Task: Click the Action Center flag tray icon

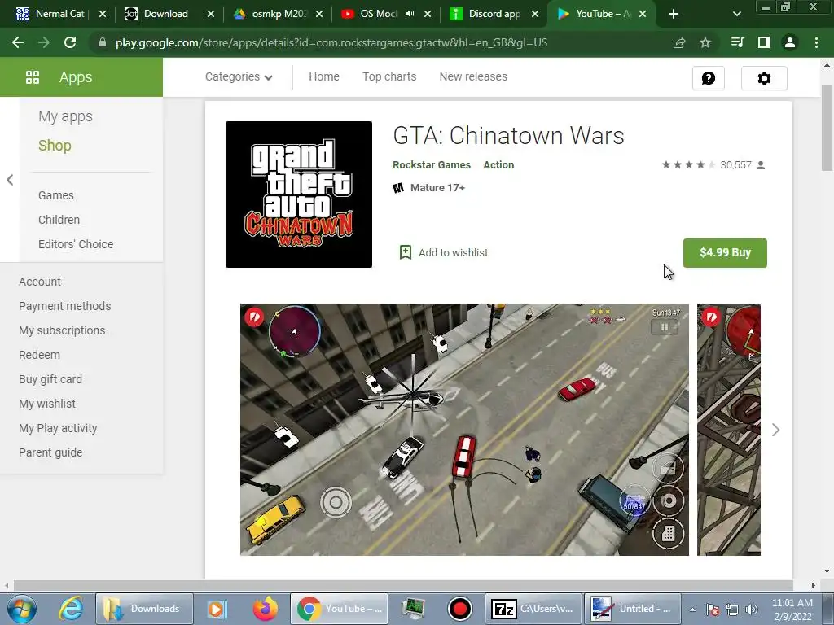Action: [713, 610]
